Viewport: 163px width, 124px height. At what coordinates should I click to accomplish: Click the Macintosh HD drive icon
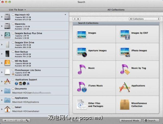pyautogui.click(x=7, y=17)
